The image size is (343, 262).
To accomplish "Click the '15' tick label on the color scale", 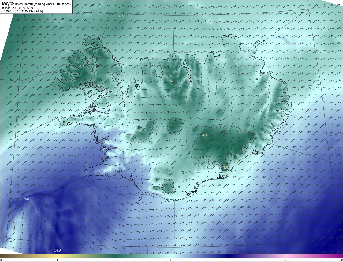I will tap(229, 260).
